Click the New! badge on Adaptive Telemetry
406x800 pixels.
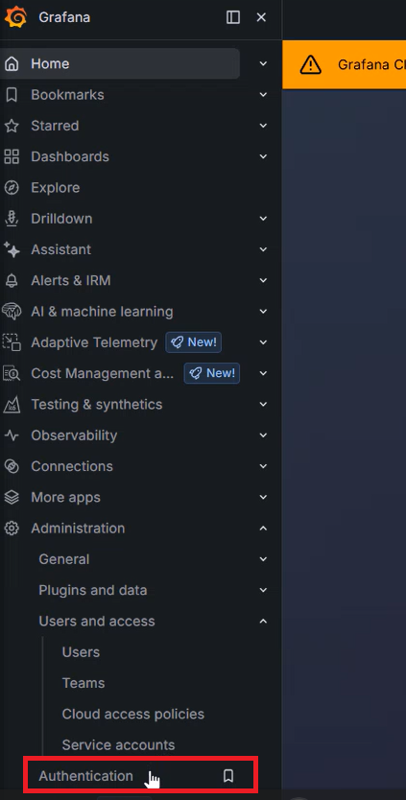coord(193,342)
